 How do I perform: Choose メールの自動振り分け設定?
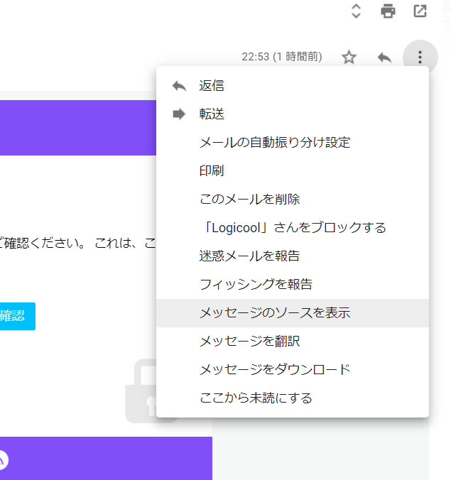[293, 142]
